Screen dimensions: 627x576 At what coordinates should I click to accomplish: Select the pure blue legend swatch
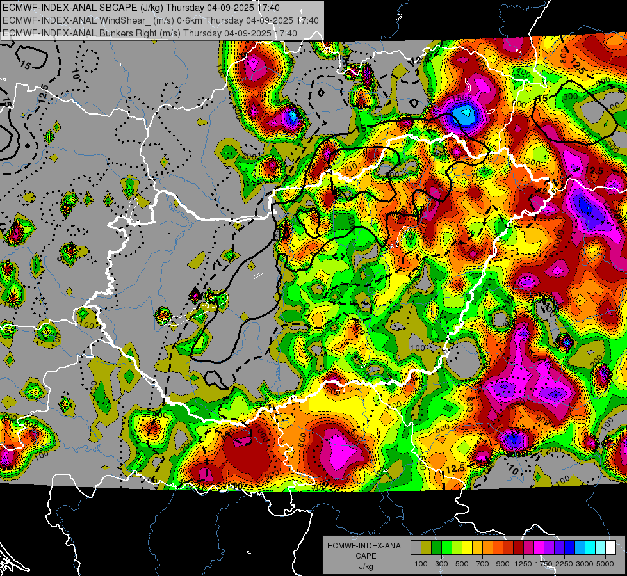pyautogui.click(x=569, y=548)
